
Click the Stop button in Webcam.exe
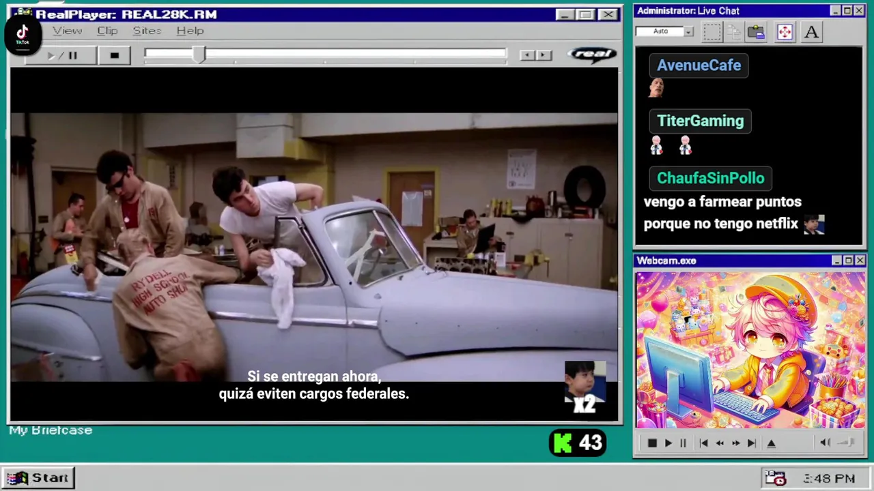(652, 443)
